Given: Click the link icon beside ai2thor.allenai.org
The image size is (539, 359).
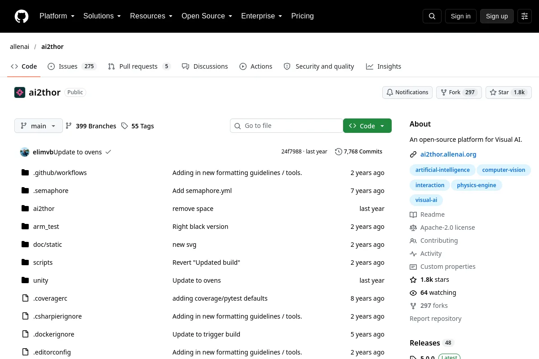Looking at the screenshot, I should [x=413, y=154].
